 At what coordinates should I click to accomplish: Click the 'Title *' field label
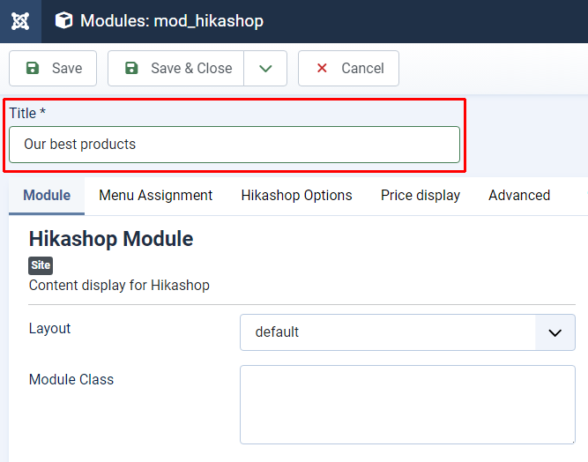tap(27, 113)
